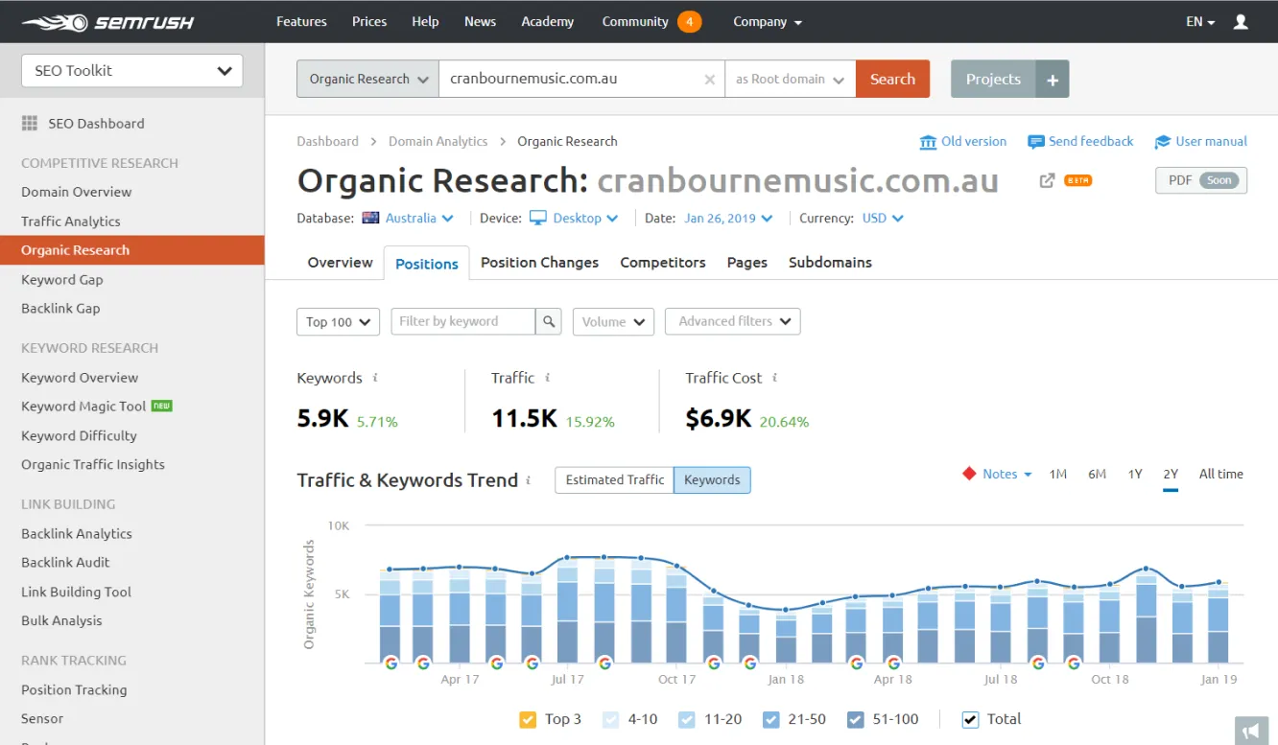
Task: Open the Jan 26, 2019 date dropdown
Action: 728,219
